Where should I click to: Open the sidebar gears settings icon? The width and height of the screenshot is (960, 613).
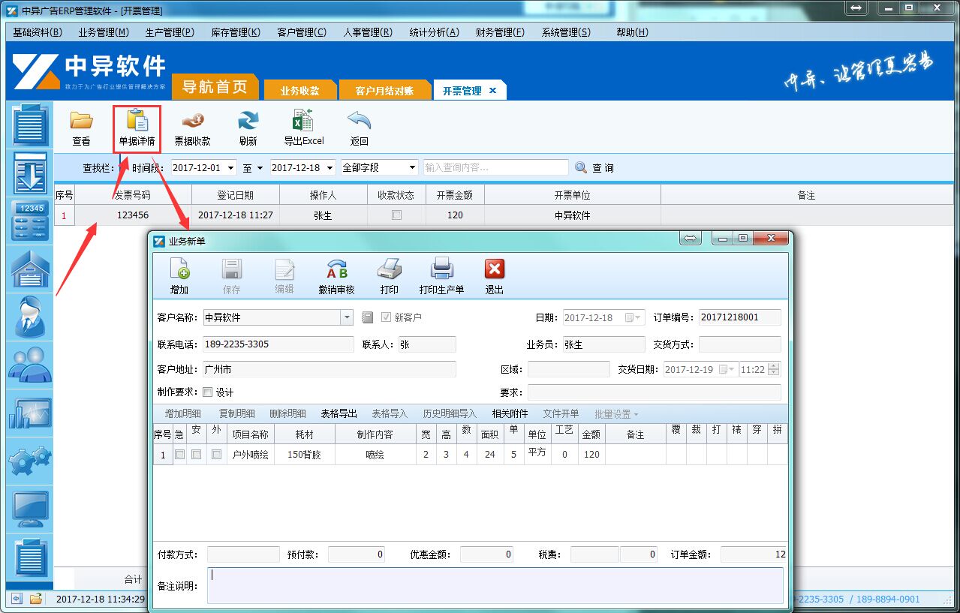(x=30, y=460)
